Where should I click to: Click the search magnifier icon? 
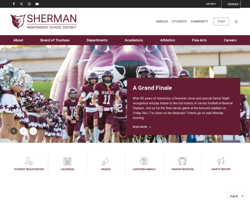coord(236,22)
